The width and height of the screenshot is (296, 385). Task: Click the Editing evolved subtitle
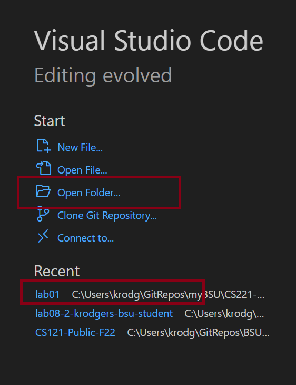(x=103, y=75)
